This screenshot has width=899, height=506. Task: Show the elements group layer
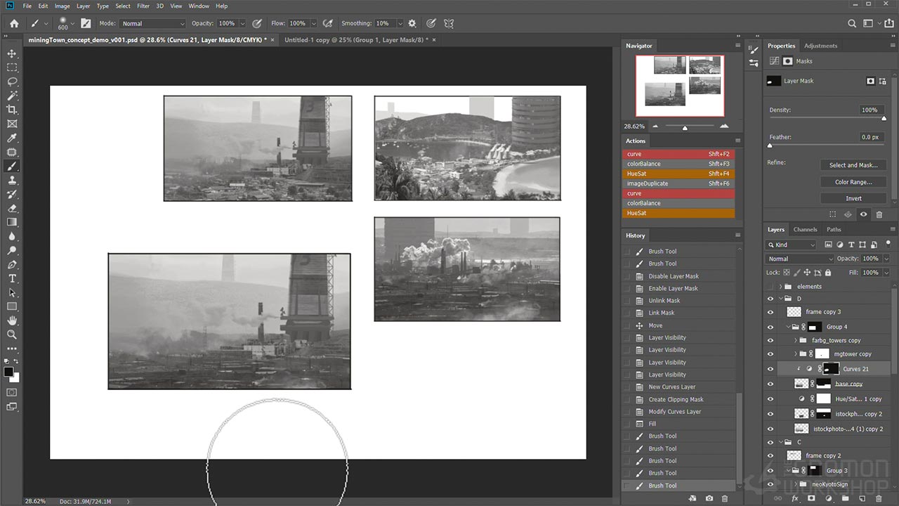pos(770,287)
